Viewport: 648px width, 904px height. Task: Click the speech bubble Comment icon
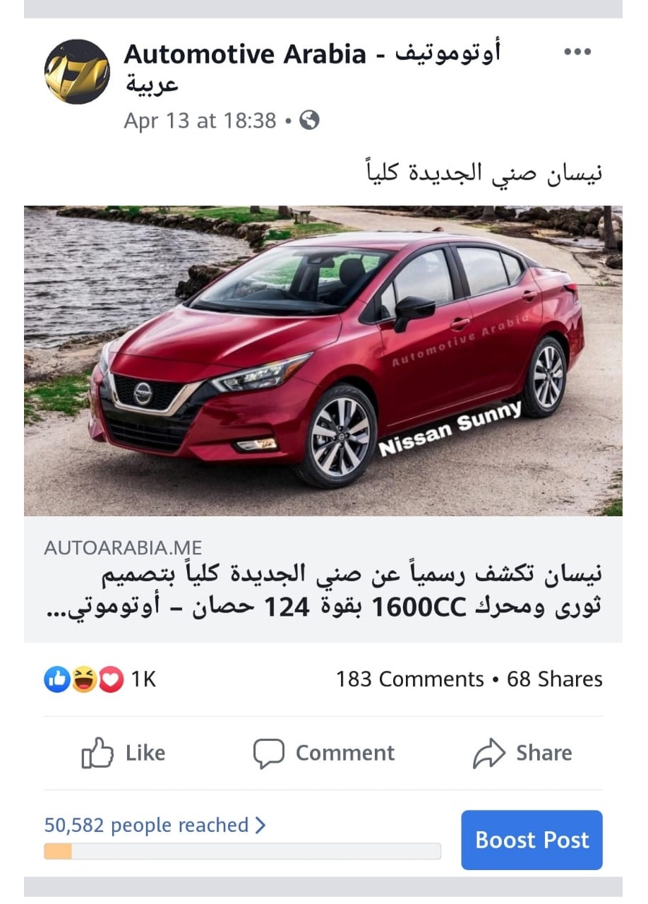tap(269, 754)
